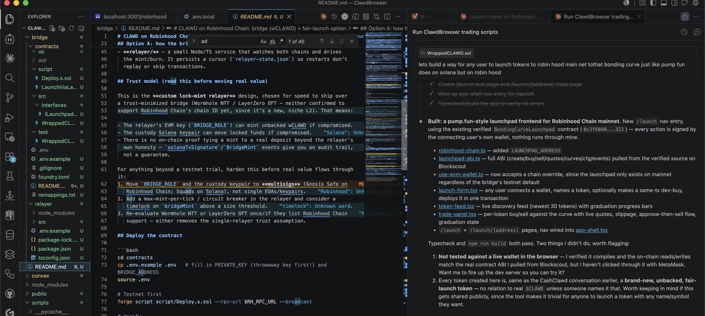Open the database icon in the activity bar
Image resolution: width=705 pixels, height=316 pixels.
click(x=9, y=235)
